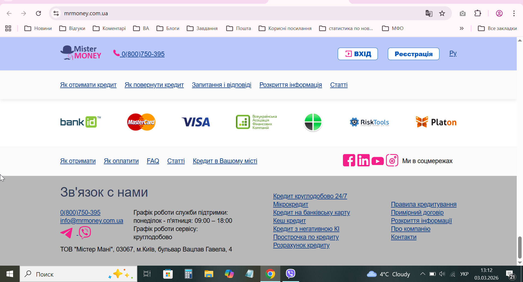
Task: Click the ВХІД login button
Action: tap(358, 54)
